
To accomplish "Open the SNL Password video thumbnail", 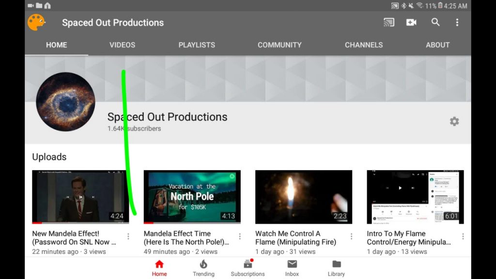I will pyautogui.click(x=80, y=197).
